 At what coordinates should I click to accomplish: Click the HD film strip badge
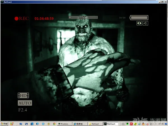coord(23,95)
